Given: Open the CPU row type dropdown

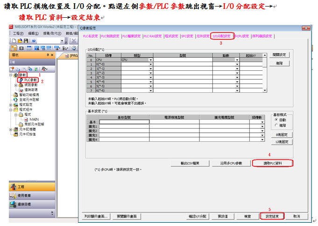Looking at the screenshot, I should tap(150, 60).
